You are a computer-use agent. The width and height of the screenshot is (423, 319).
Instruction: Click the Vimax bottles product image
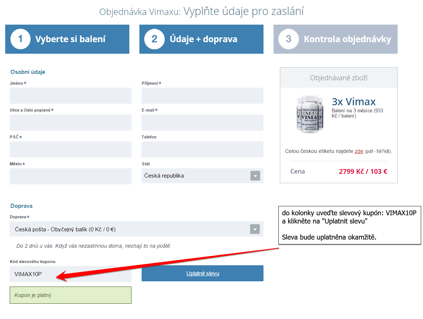pos(310,114)
